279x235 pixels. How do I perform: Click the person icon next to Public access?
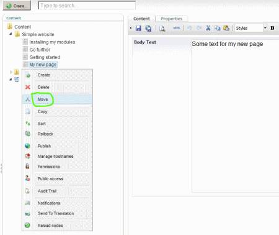(27, 178)
